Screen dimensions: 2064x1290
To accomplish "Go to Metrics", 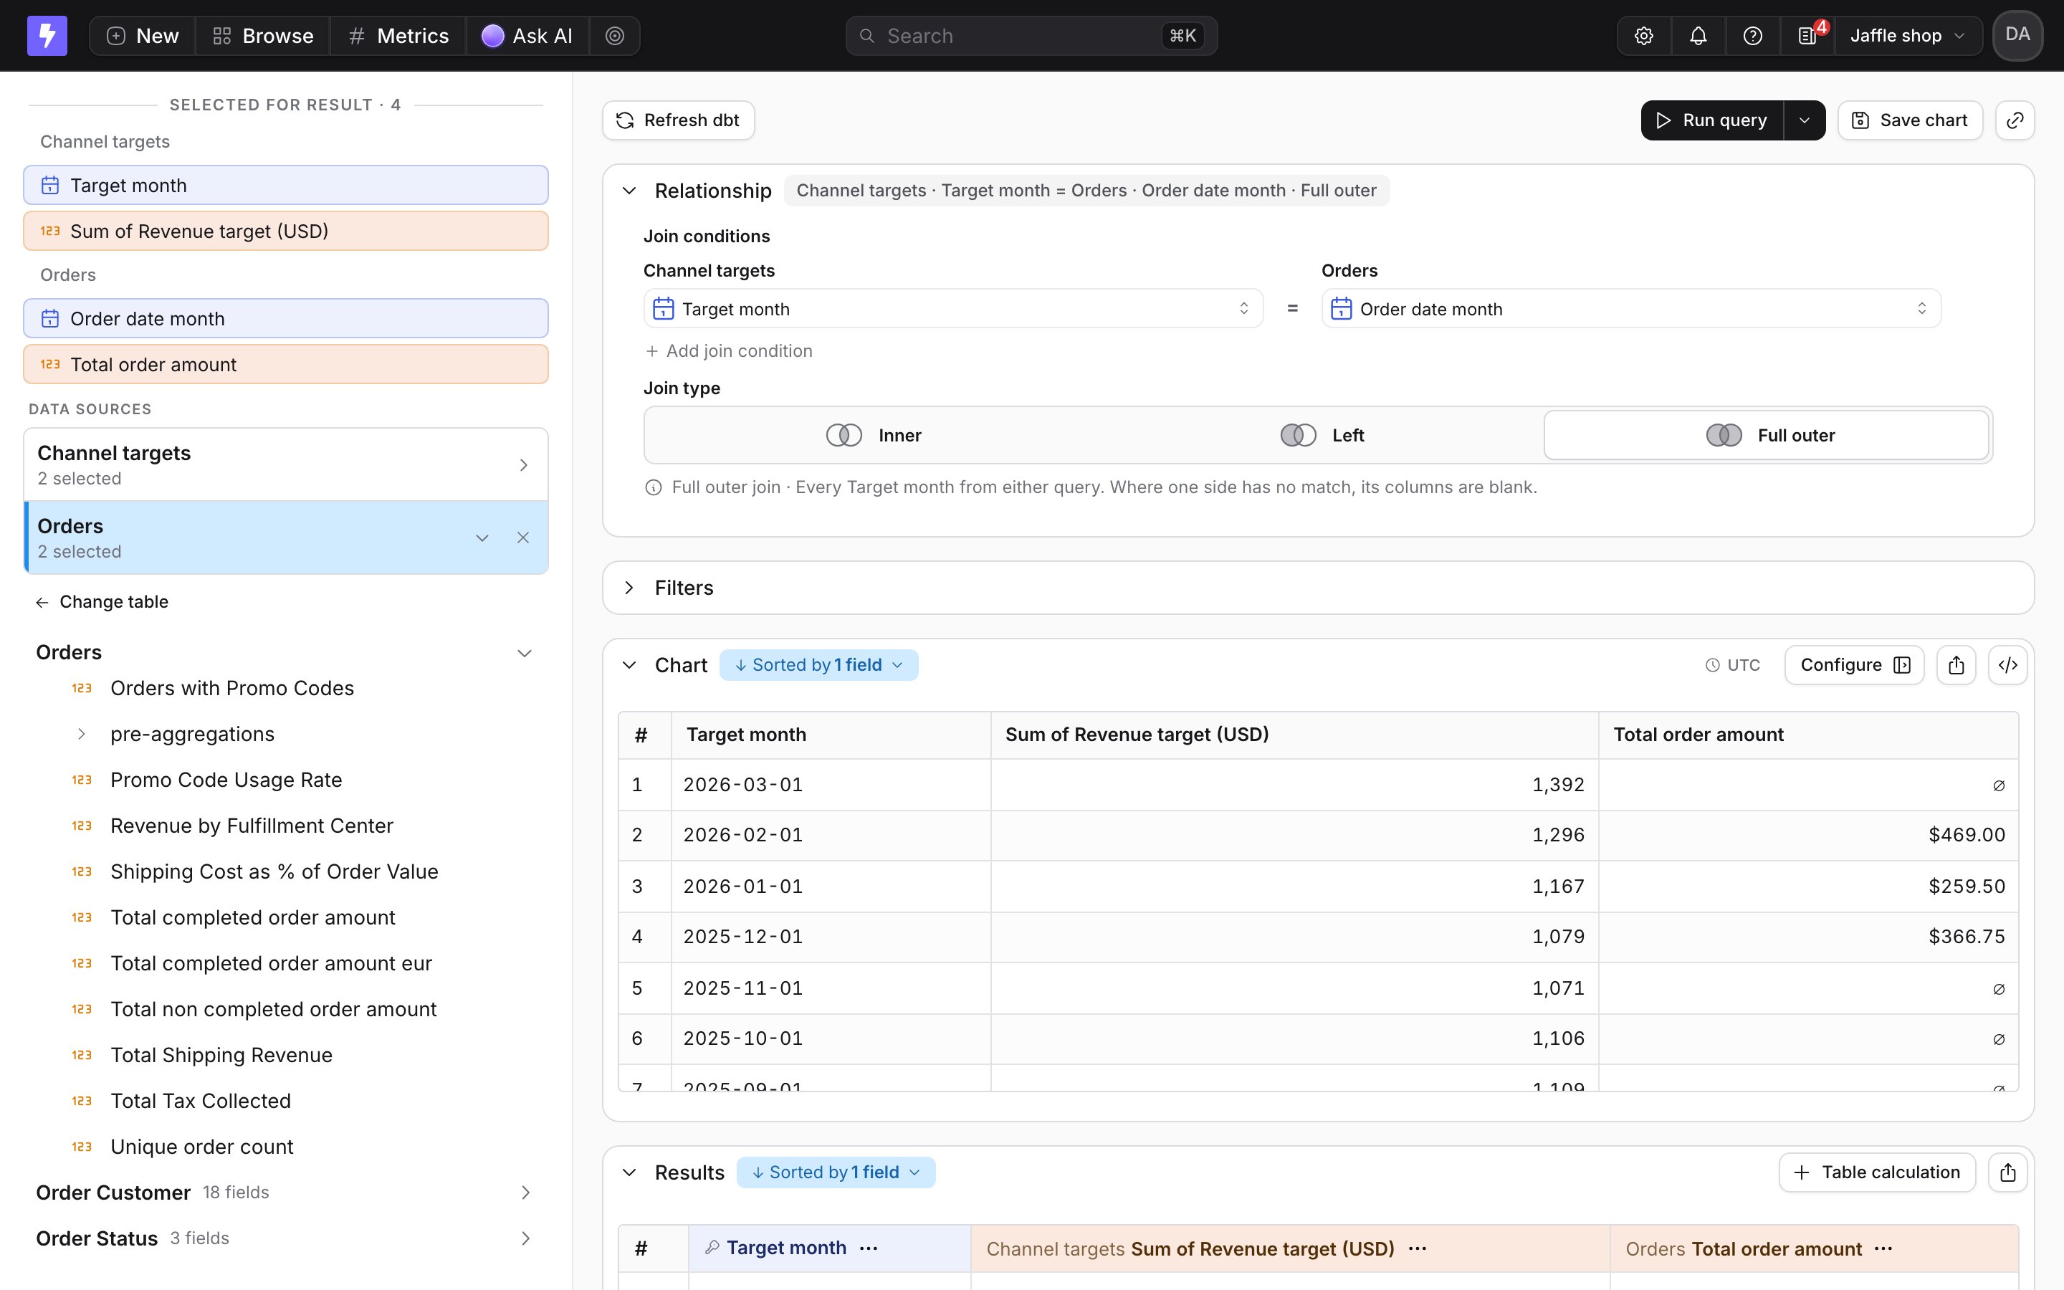I will point(398,36).
